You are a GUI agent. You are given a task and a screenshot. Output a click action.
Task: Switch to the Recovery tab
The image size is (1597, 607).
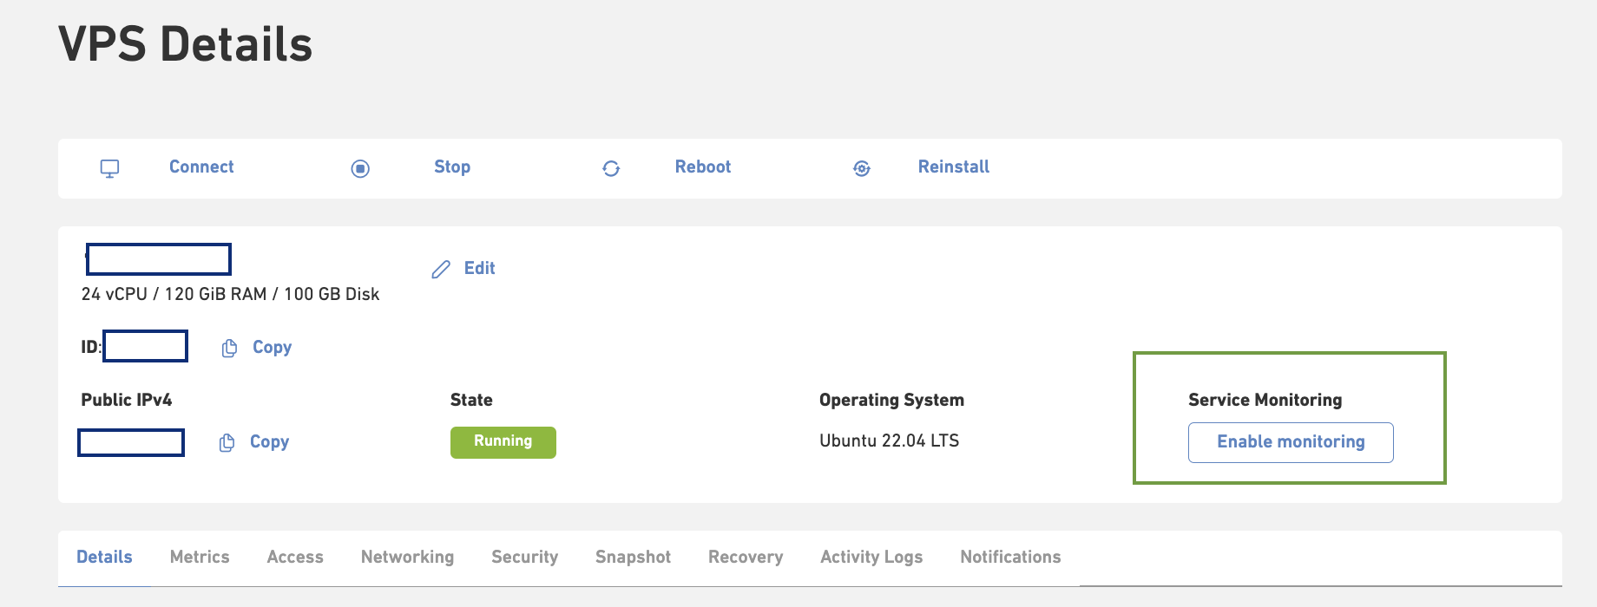(745, 557)
